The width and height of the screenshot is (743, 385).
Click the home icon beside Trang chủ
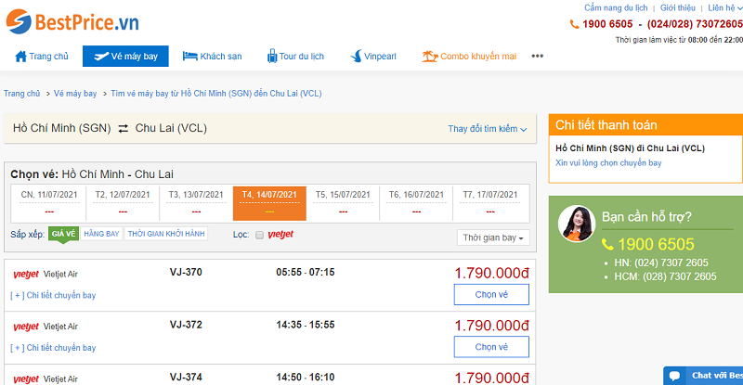pos(20,57)
